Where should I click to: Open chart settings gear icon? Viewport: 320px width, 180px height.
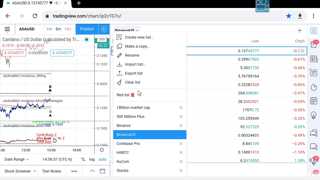coord(102,150)
